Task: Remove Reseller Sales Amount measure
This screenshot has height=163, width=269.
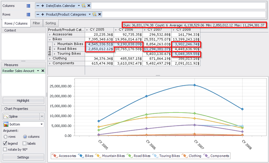Action: point(43,71)
